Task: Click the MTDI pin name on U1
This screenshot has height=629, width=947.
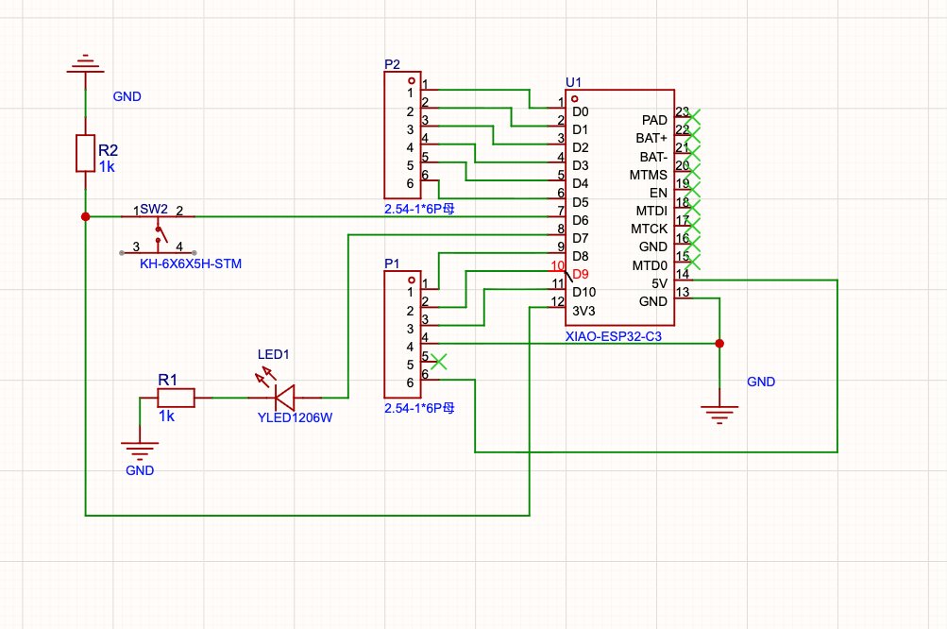Action: pyautogui.click(x=651, y=211)
